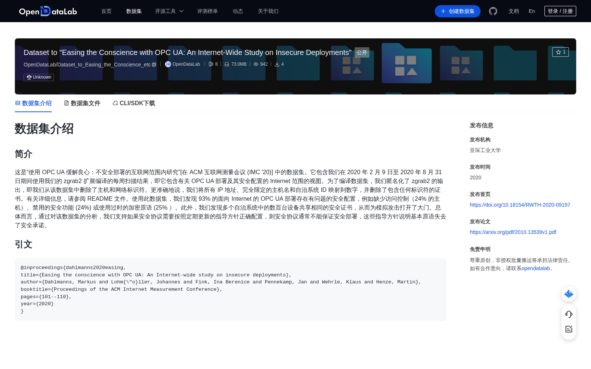Click the dataset title heading
Screen dimensions: 591x369
pos(188,52)
